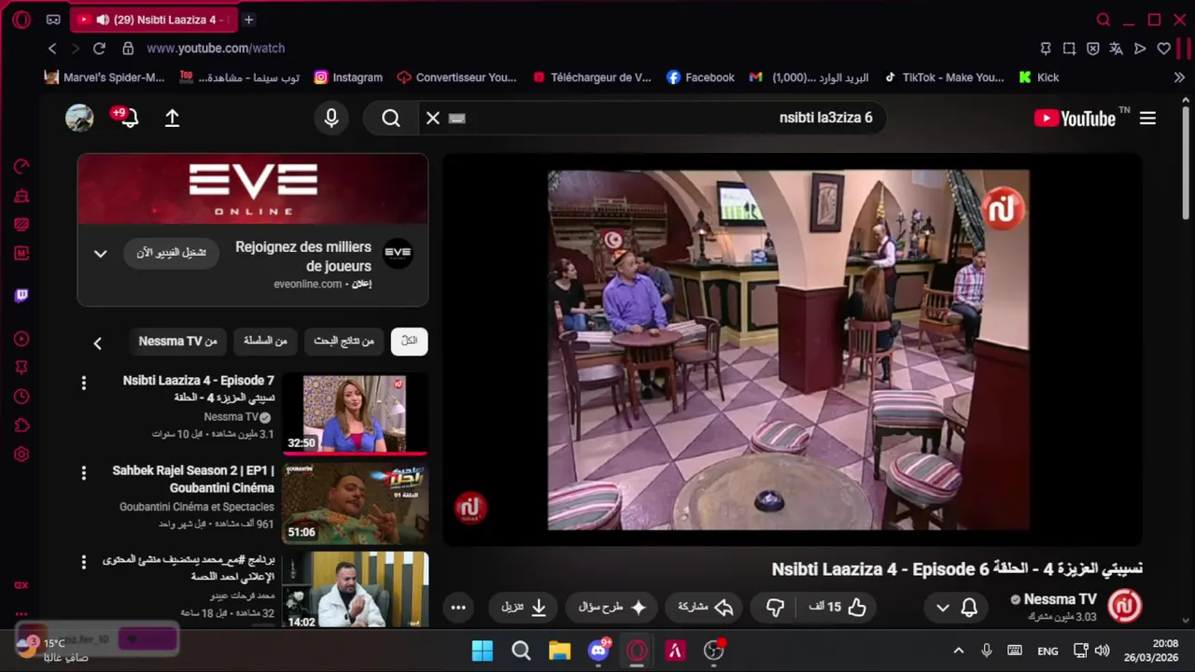Share the video via مشاركة button
Image resolution: width=1195 pixels, height=672 pixels.
(706, 608)
